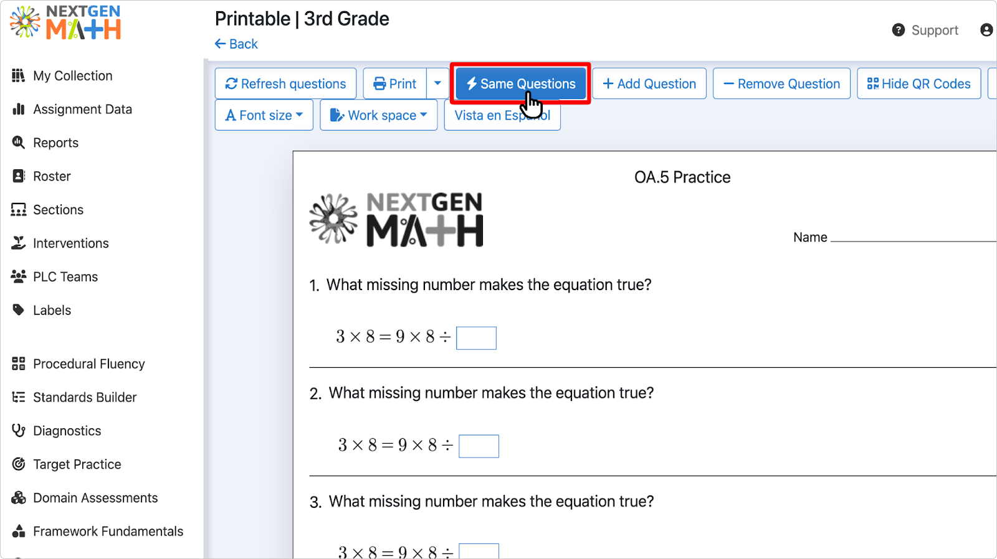Click the Diagnostics stethoscope icon
997x559 pixels.
coord(19,430)
